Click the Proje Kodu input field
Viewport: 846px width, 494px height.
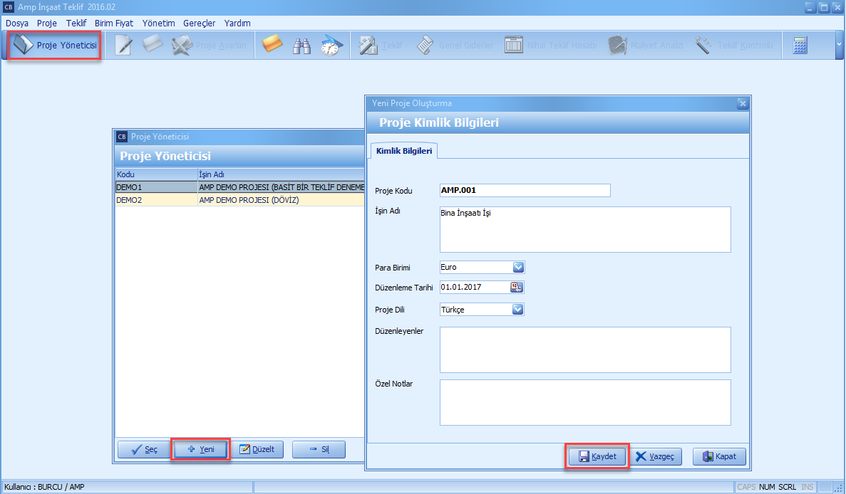(525, 190)
